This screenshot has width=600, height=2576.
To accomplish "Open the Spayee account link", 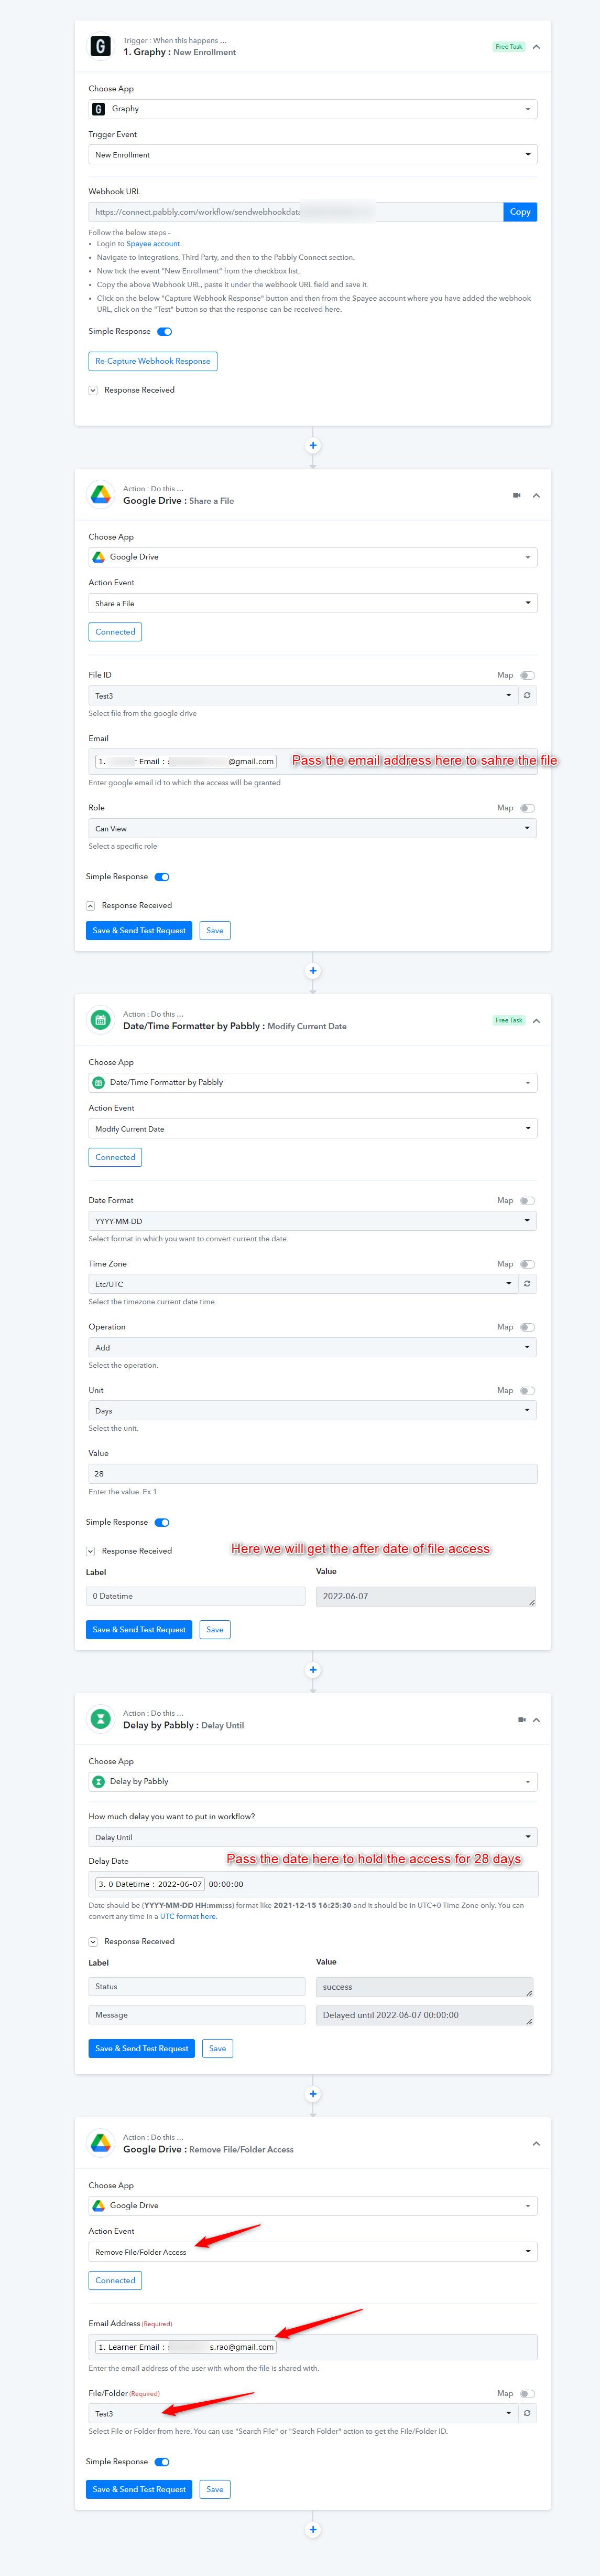I will click(x=154, y=244).
